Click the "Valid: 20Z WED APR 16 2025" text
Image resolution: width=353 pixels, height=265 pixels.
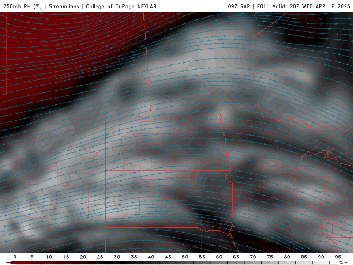[x=311, y=6]
